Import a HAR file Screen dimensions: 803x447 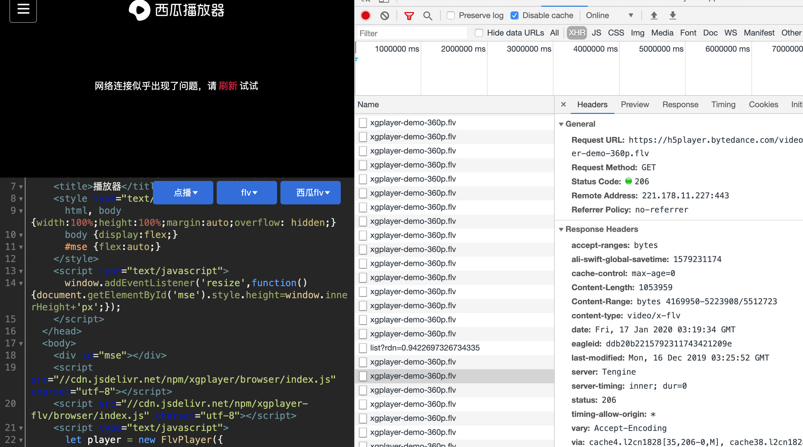(654, 15)
